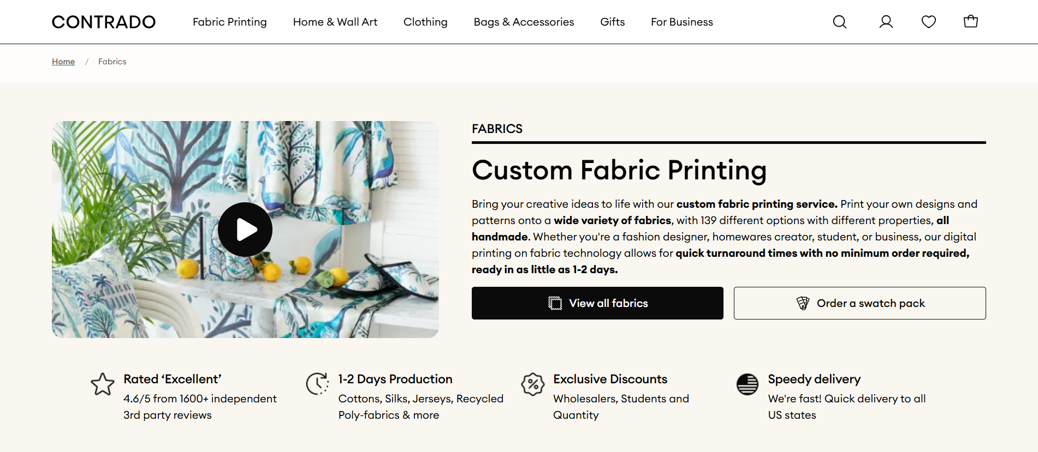
Task: Open the shopping bag icon
Action: [x=970, y=22]
